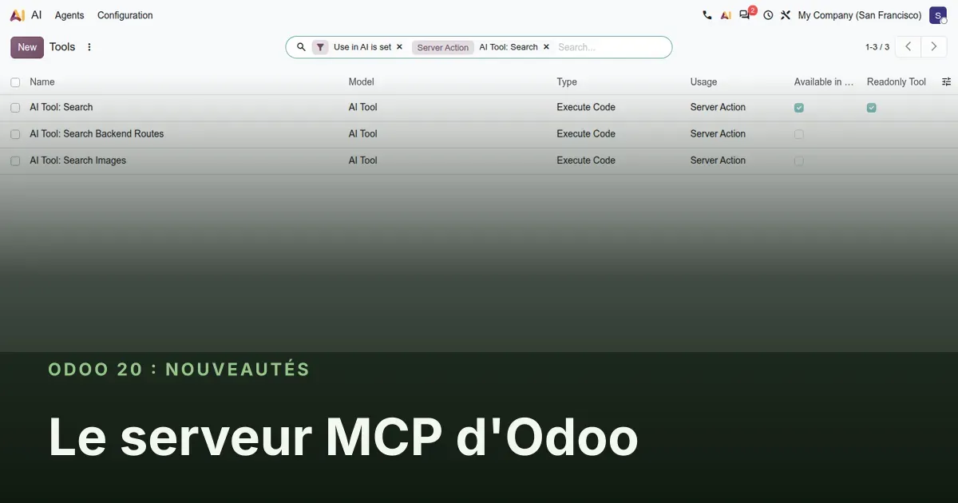Click the AI app name in navbar
The height and width of the screenshot is (503, 958).
37,15
